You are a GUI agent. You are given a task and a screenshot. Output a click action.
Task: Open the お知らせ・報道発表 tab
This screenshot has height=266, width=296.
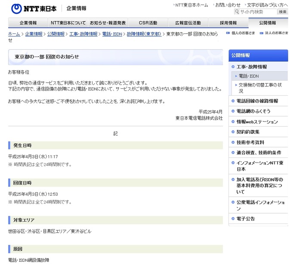pos(108,23)
